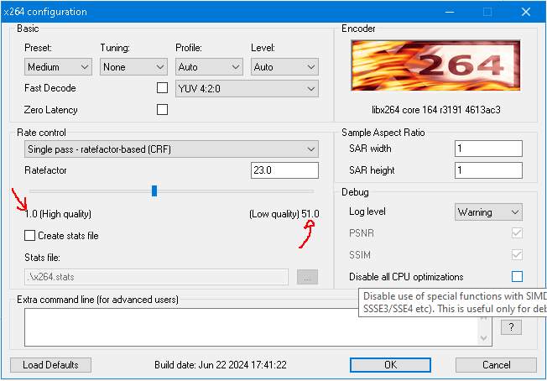The image size is (547, 381).
Task: Click the SAR width input field
Action: click(488, 149)
